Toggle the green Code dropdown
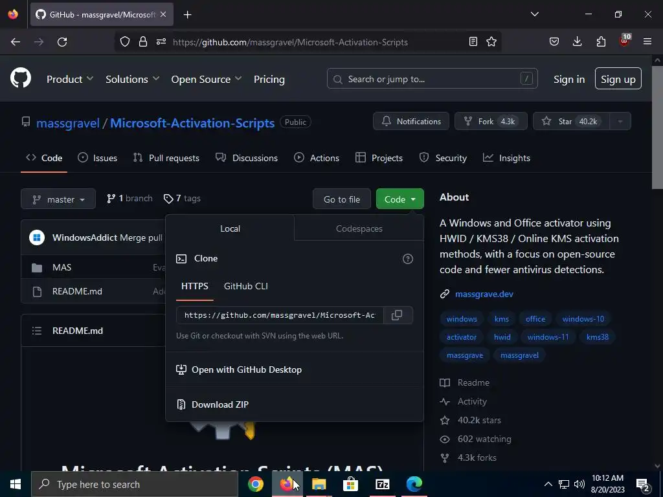Viewport: 663px width, 497px height. pos(399,199)
